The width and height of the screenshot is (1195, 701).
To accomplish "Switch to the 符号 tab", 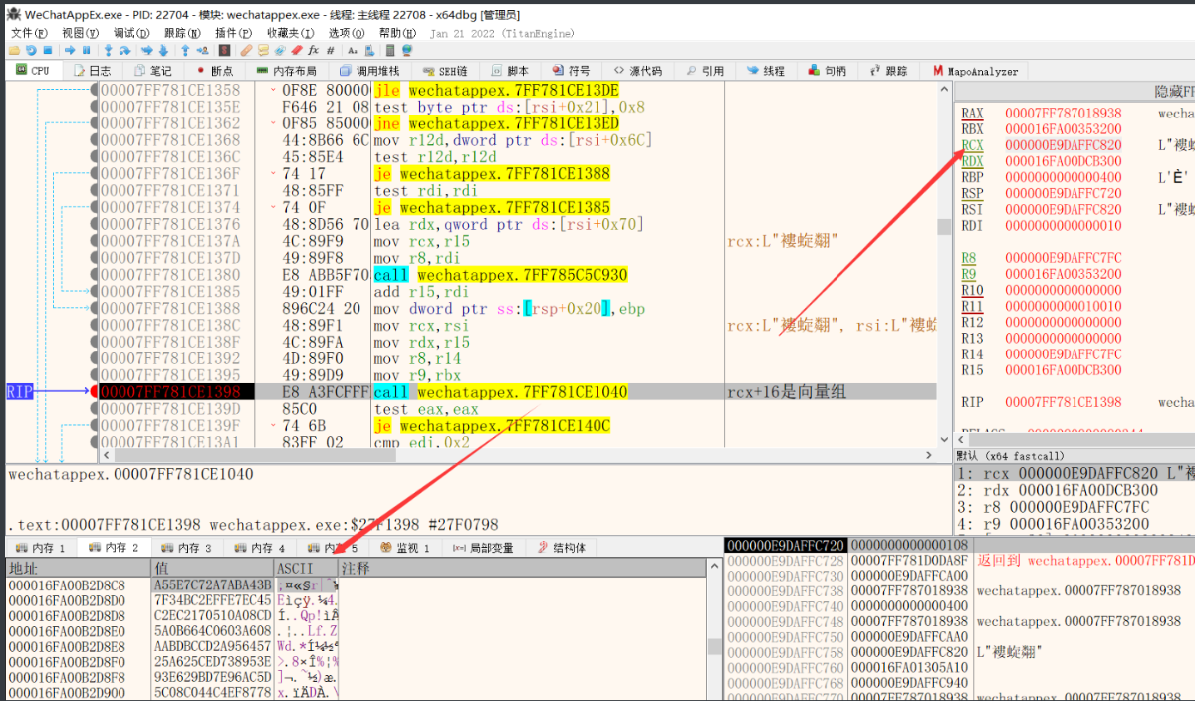I will (x=570, y=71).
